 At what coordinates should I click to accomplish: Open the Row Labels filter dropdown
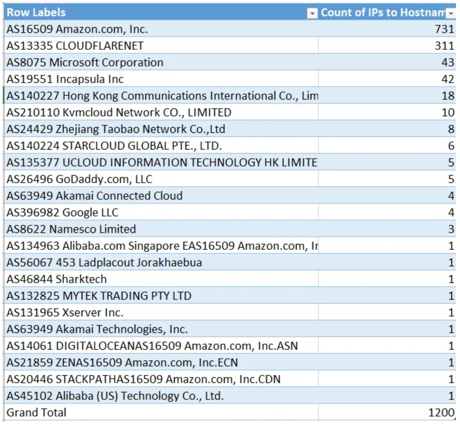coord(312,13)
